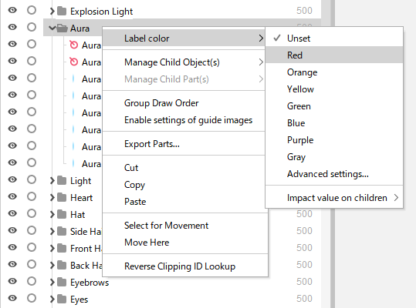
Task: Pick the Blue label color
Action: [x=296, y=123]
